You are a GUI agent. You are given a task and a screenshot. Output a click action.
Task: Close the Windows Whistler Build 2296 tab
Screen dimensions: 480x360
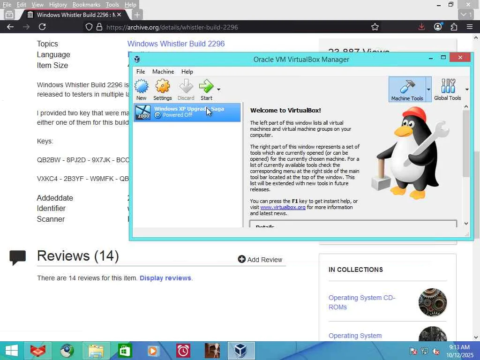tap(119, 15)
